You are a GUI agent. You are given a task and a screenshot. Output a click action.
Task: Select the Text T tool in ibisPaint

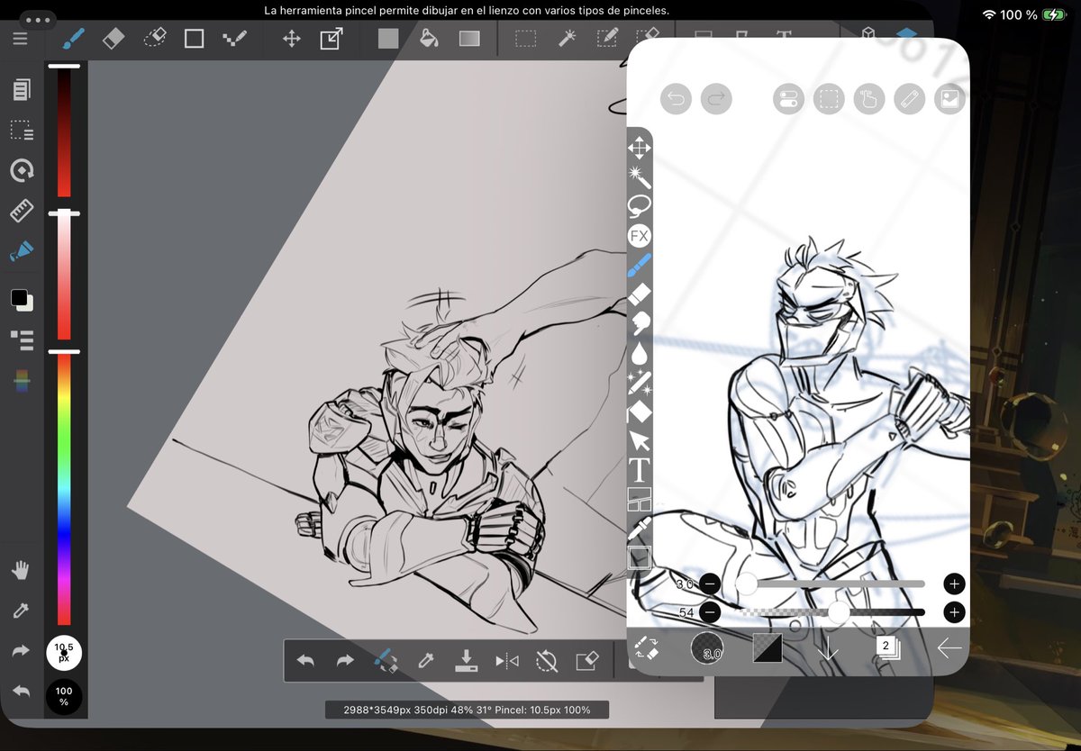tap(639, 469)
